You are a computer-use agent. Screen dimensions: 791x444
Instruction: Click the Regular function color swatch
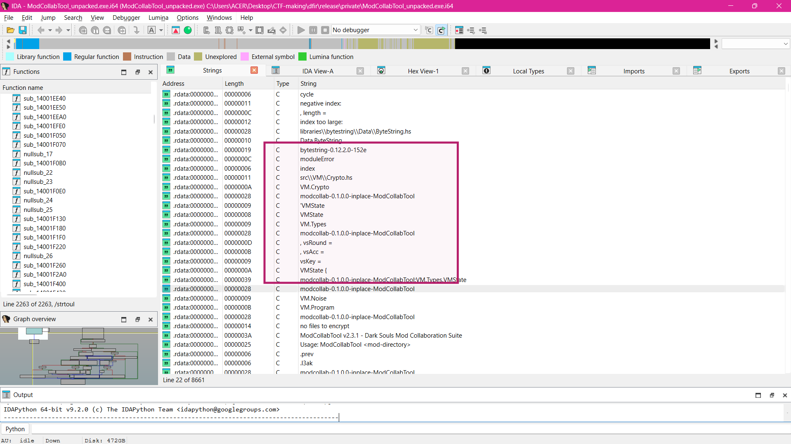(67, 57)
